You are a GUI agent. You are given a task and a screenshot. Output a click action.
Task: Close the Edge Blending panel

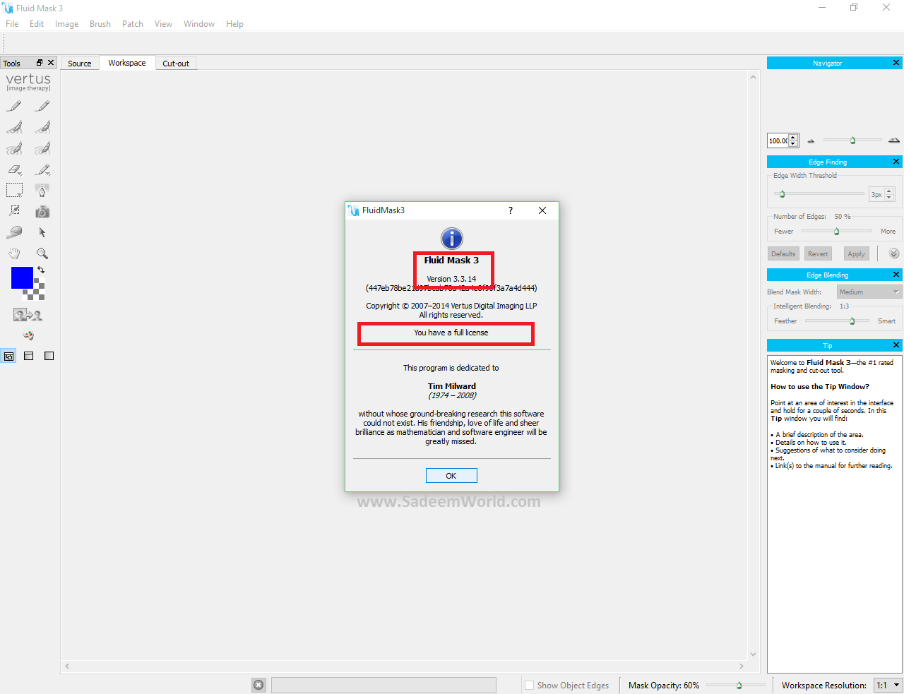click(896, 275)
